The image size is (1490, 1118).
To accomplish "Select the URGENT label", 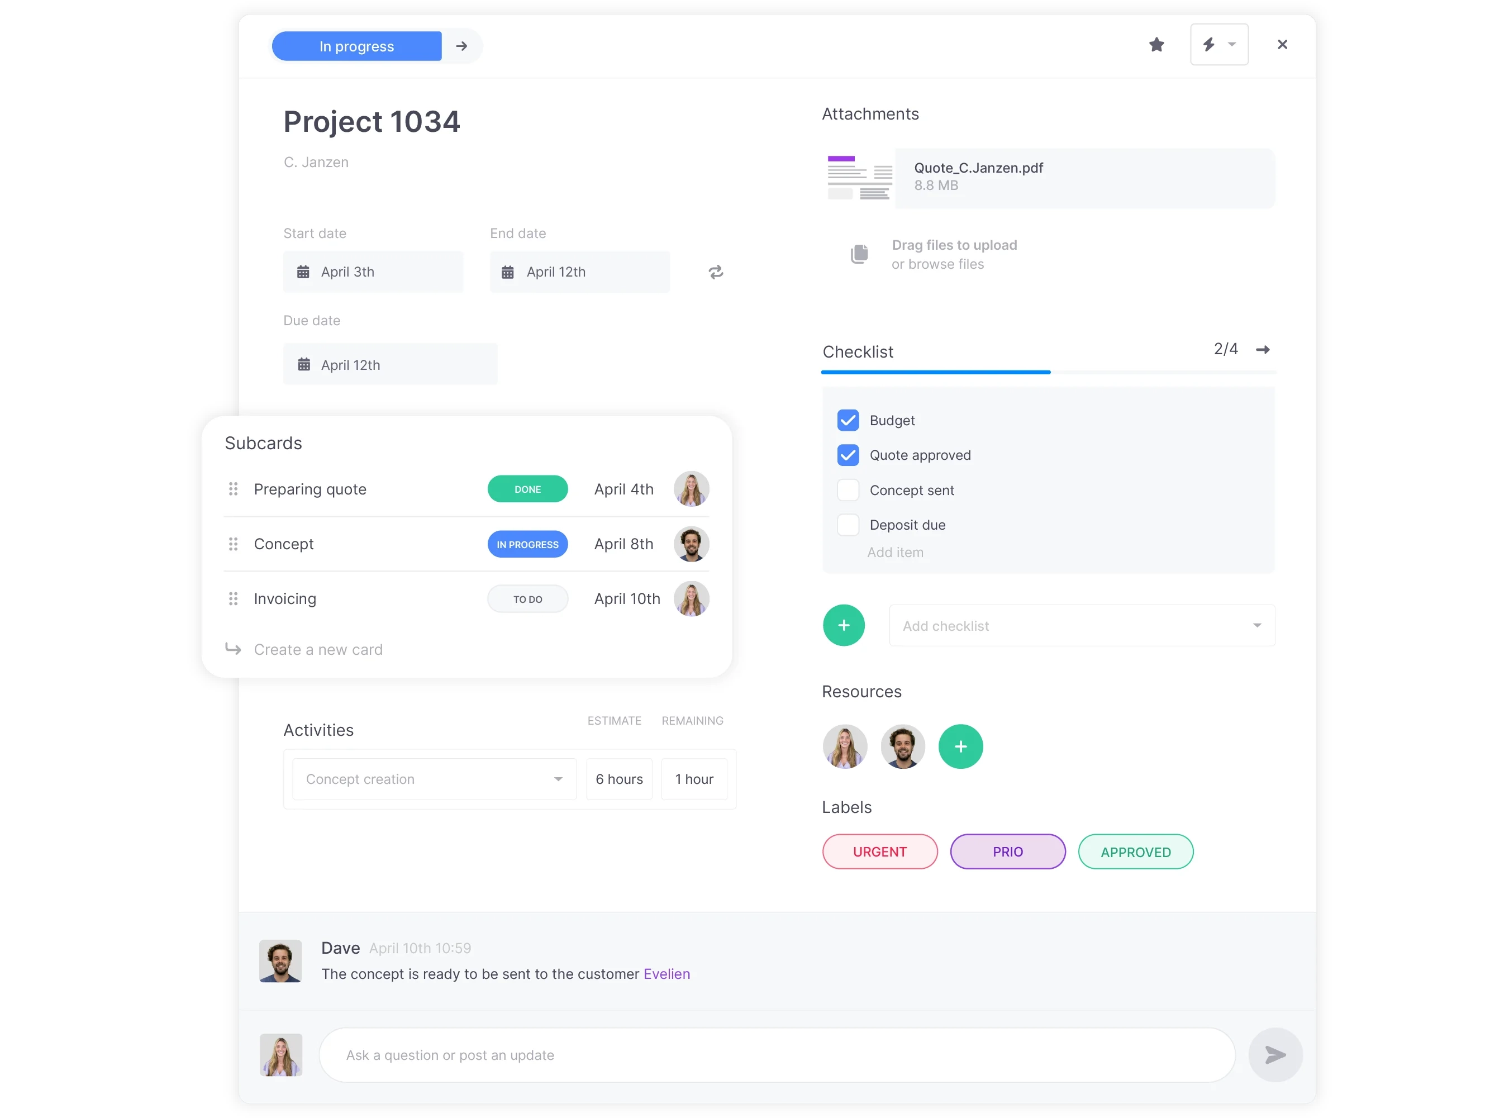I will coord(882,851).
